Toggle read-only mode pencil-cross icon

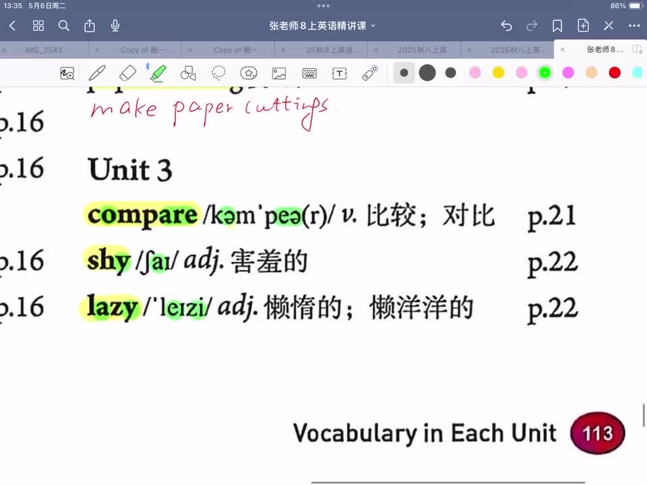609,26
